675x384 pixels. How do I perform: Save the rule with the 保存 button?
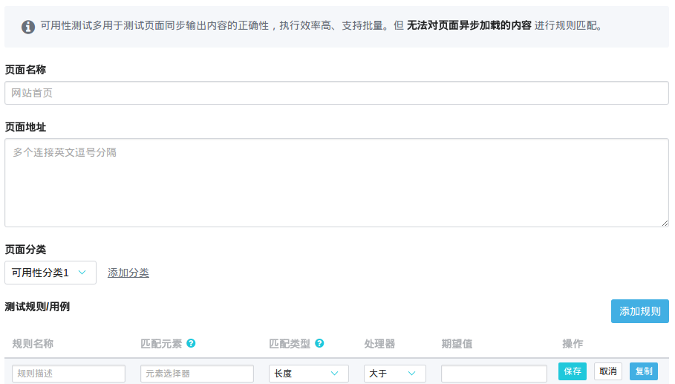coord(572,371)
